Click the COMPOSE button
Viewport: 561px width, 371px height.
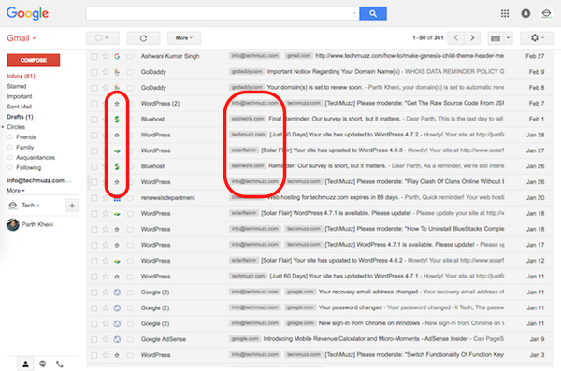point(34,60)
